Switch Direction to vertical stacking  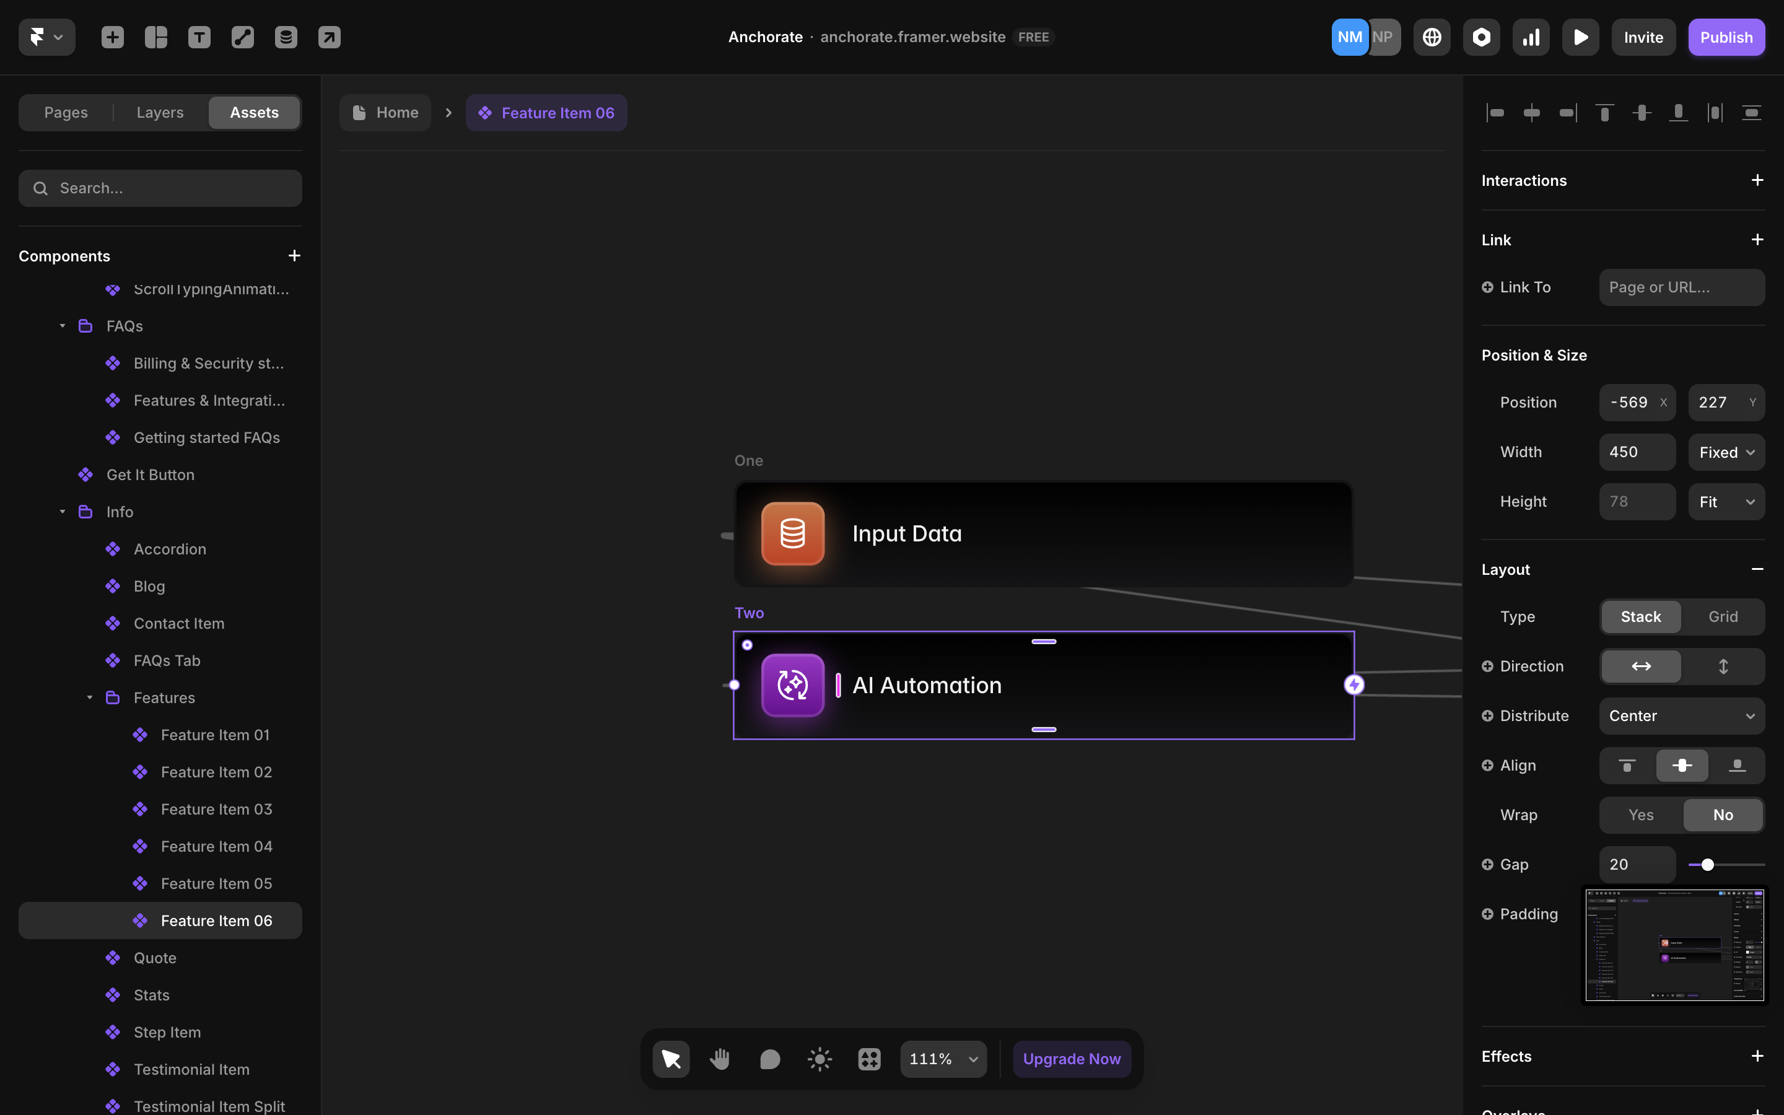[x=1723, y=666]
